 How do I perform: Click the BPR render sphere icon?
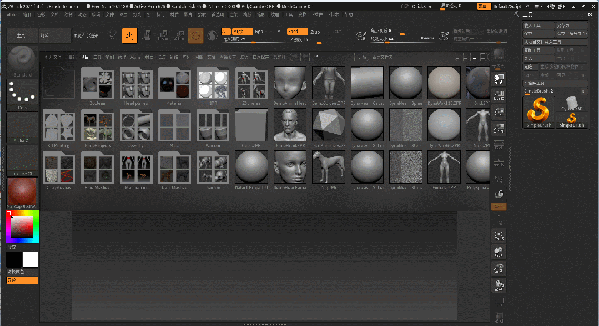point(499,54)
